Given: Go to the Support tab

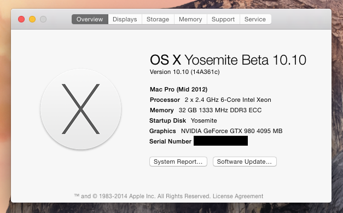Looking at the screenshot, I should [223, 19].
